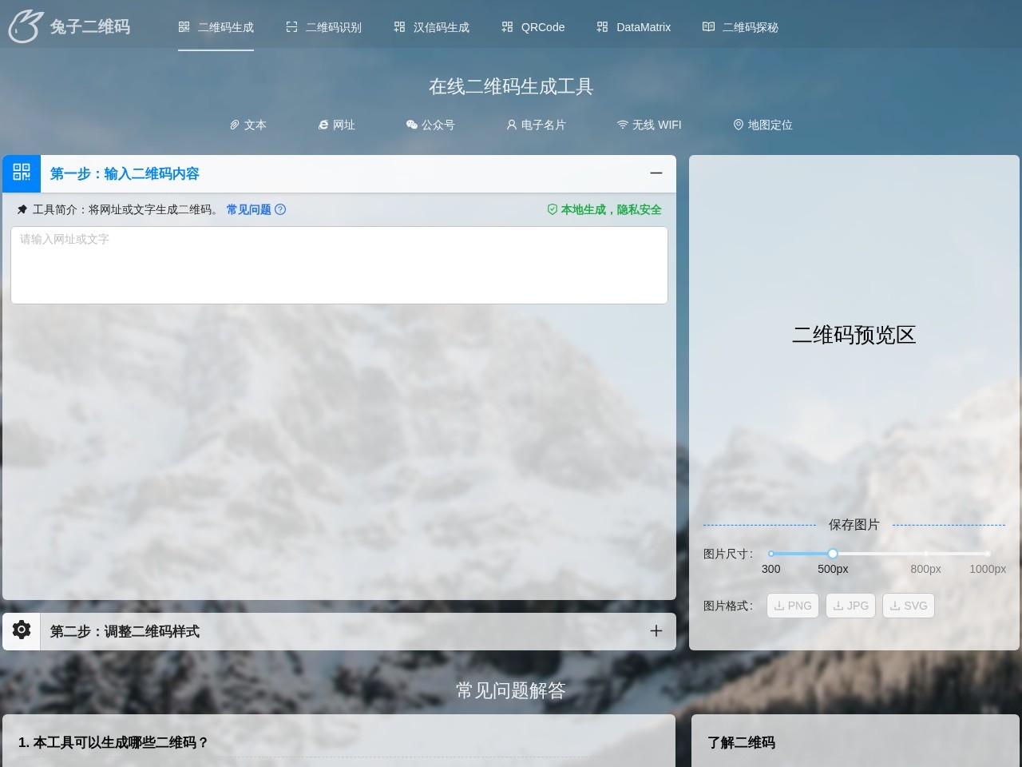
Task: Click the pin icon beside 工具简介
Action: 22,209
